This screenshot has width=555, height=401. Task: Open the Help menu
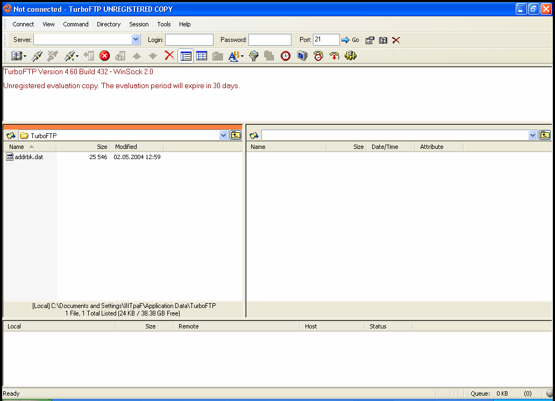click(x=185, y=24)
